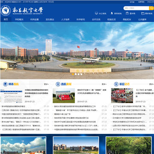Open 山西大同大学 news item

click(x=130, y=126)
